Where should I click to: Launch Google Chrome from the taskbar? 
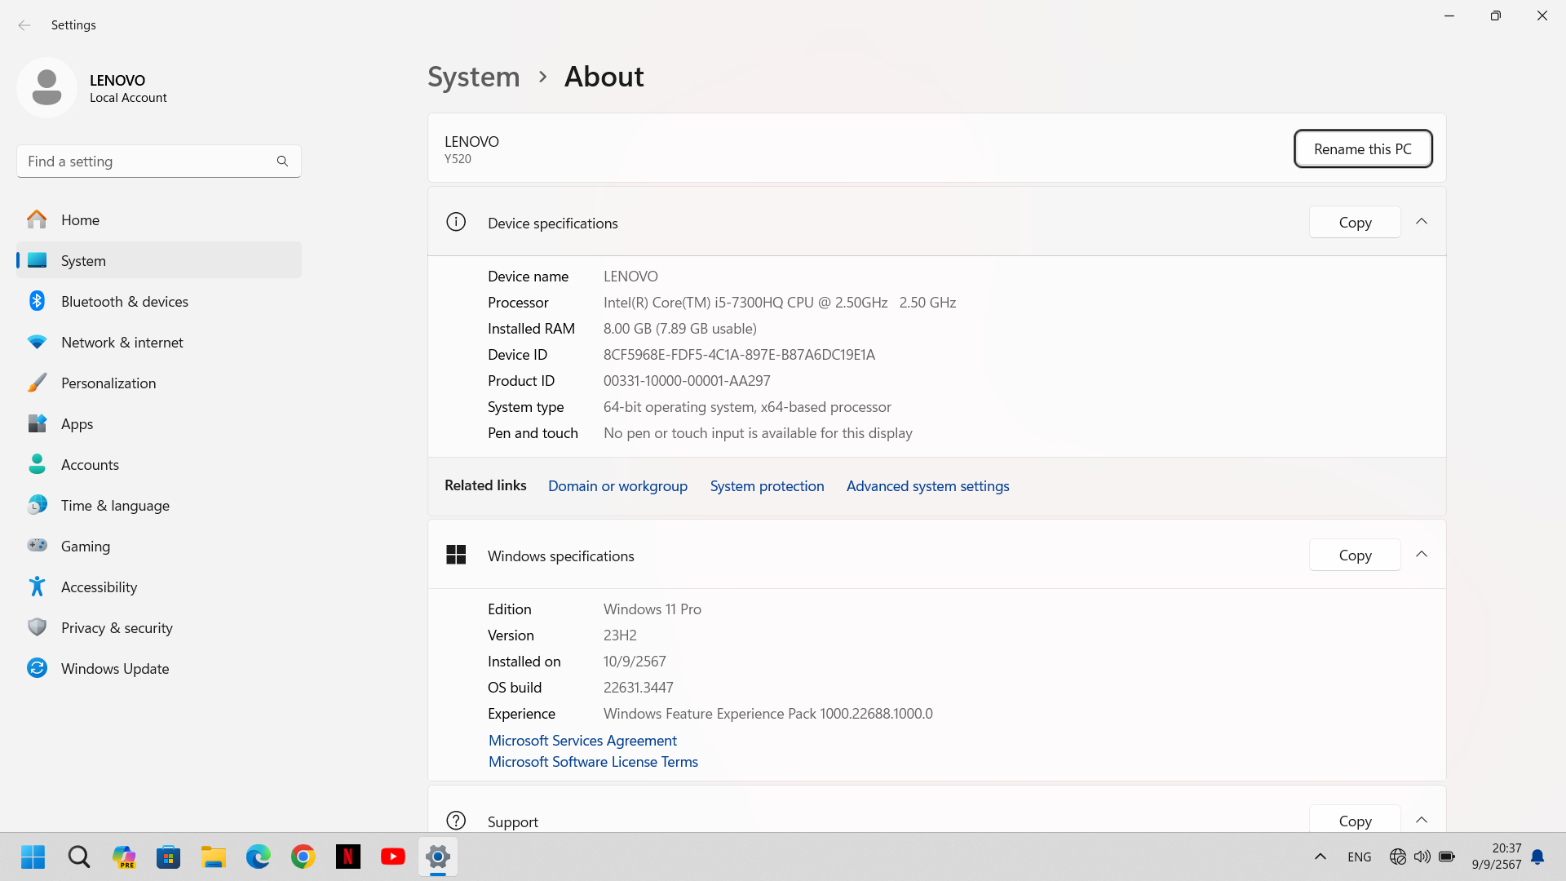coord(303,857)
